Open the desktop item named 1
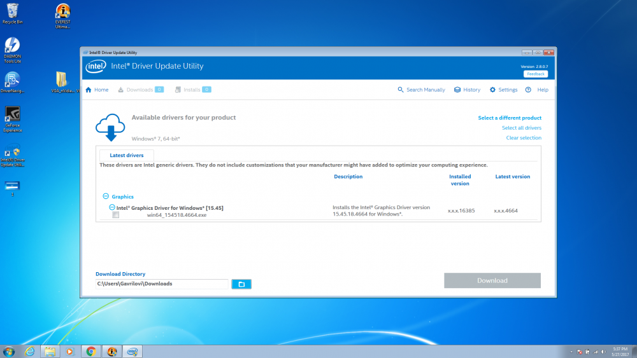 pos(12,188)
